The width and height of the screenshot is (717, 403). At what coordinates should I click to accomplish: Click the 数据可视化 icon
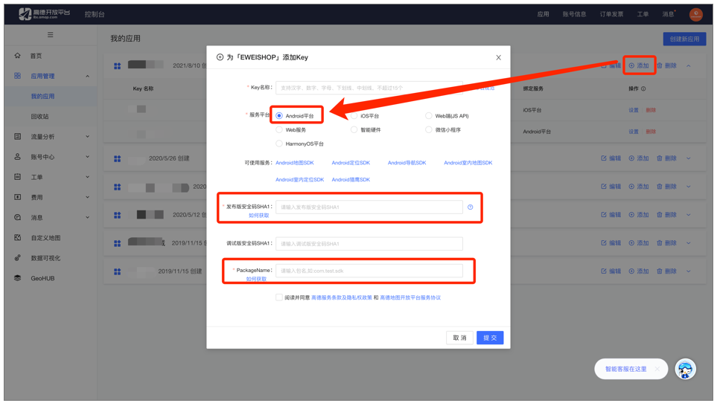tap(17, 258)
